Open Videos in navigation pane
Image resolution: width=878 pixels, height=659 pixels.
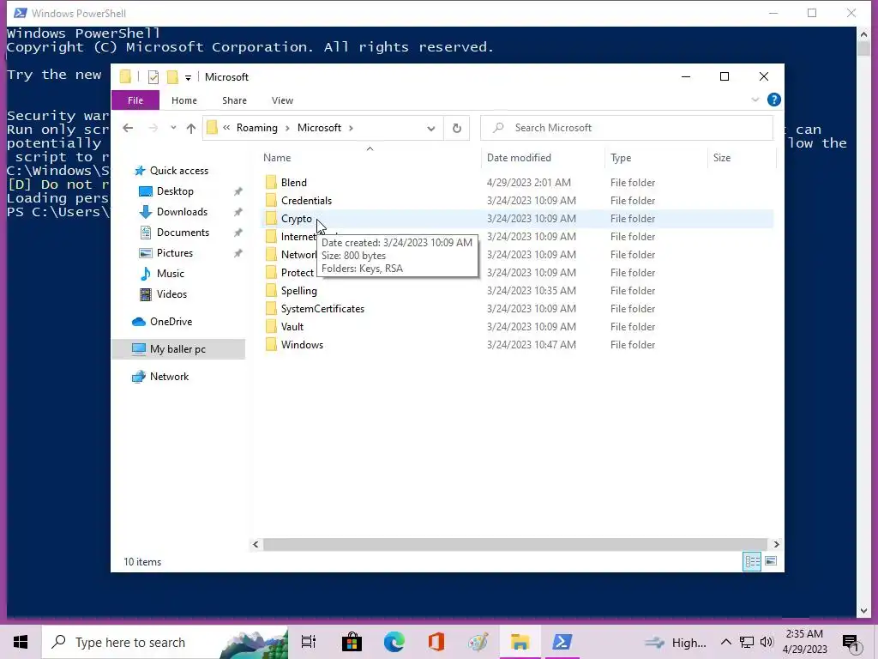point(171,294)
